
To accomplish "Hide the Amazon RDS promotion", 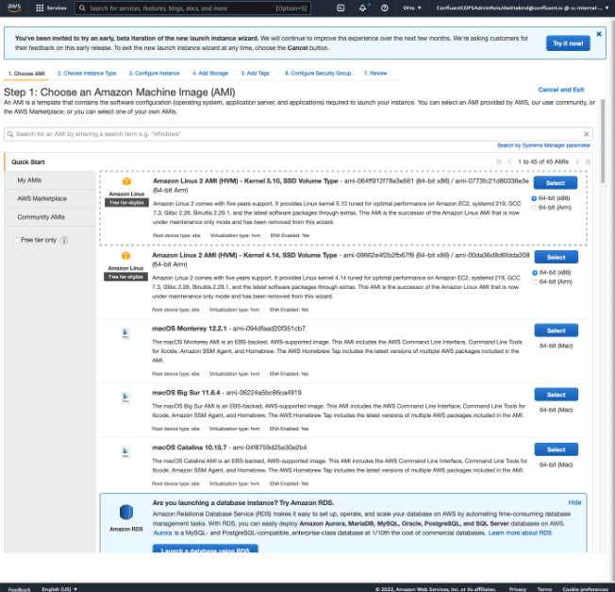I will point(574,502).
